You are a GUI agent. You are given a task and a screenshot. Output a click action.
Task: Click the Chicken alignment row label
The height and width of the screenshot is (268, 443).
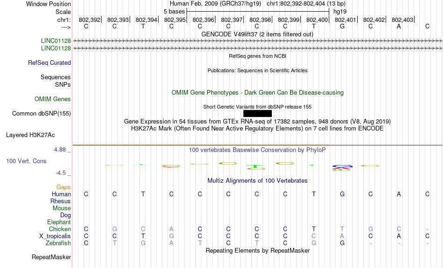[60, 229]
